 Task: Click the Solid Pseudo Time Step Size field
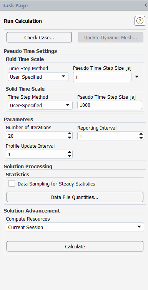(110, 105)
